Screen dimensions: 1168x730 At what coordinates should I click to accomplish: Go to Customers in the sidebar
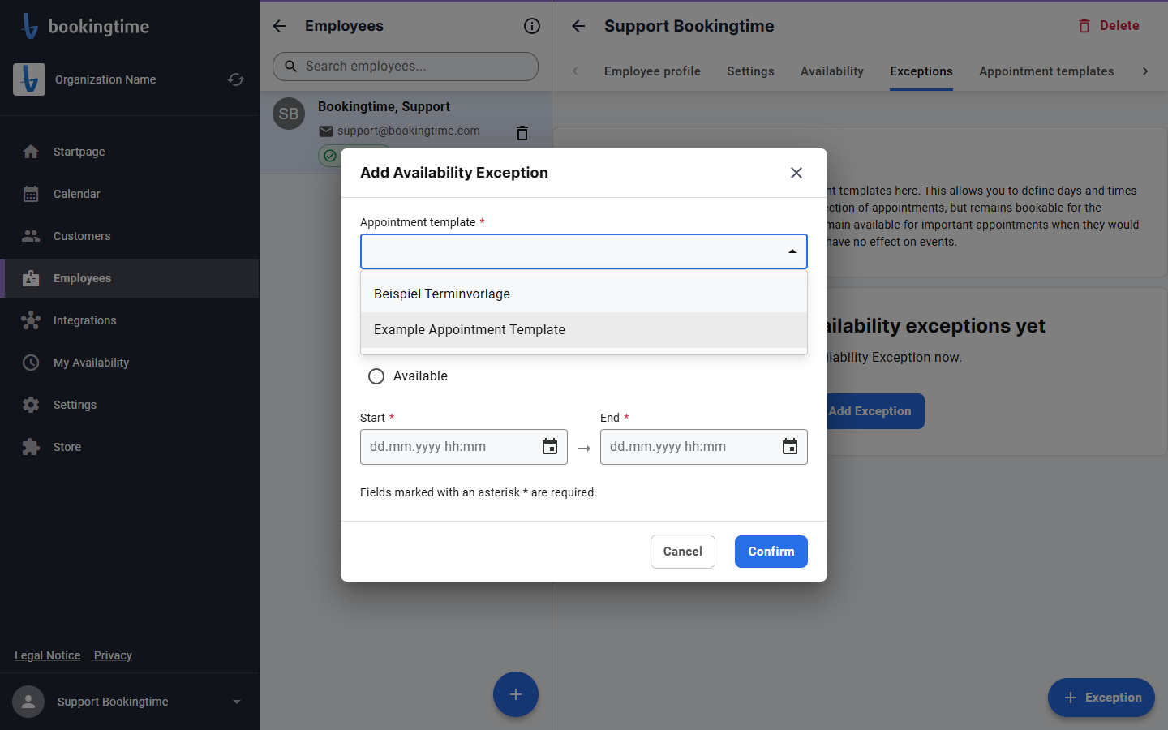[130, 236]
